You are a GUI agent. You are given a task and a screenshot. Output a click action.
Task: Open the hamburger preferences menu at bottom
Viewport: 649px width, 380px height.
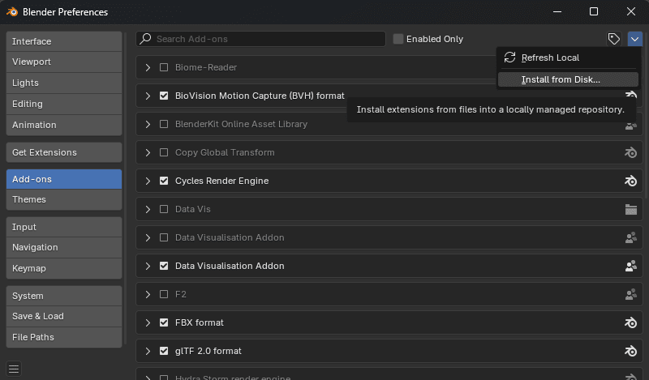click(14, 369)
